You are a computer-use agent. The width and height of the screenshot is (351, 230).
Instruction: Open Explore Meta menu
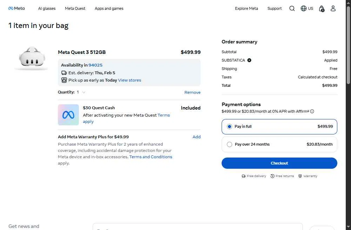tap(246, 8)
